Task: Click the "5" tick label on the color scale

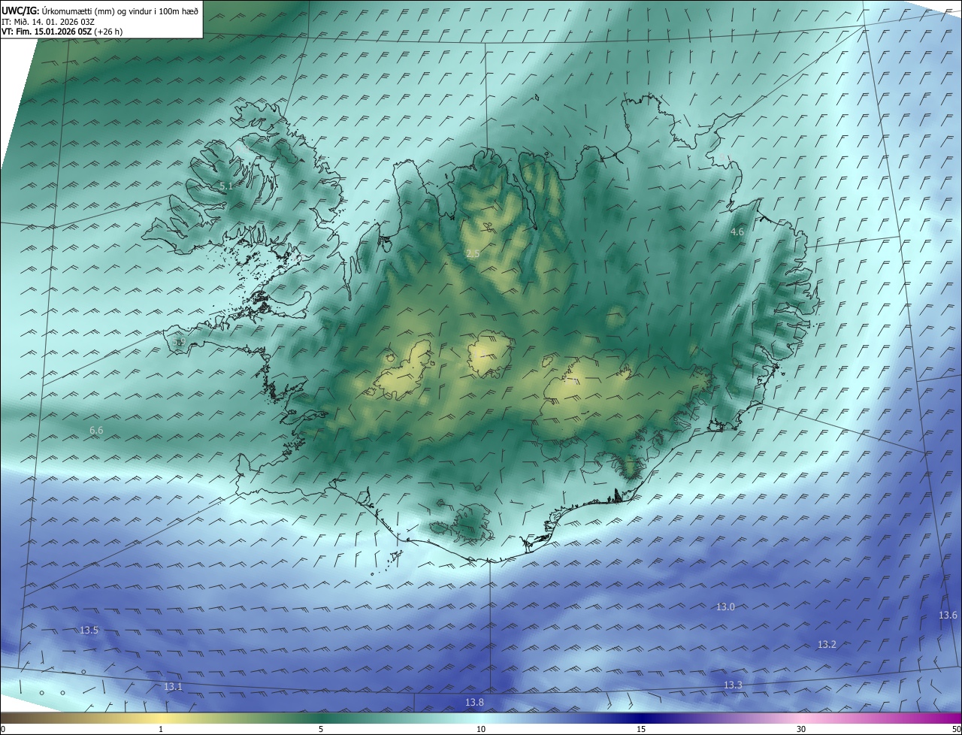Action: coord(321,729)
